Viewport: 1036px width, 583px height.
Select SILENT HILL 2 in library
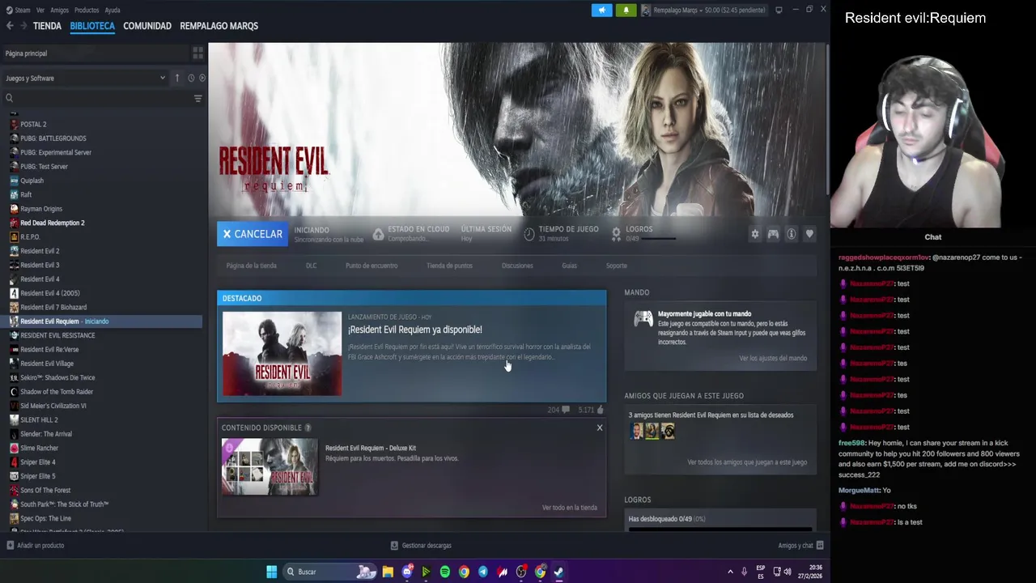[39, 419]
